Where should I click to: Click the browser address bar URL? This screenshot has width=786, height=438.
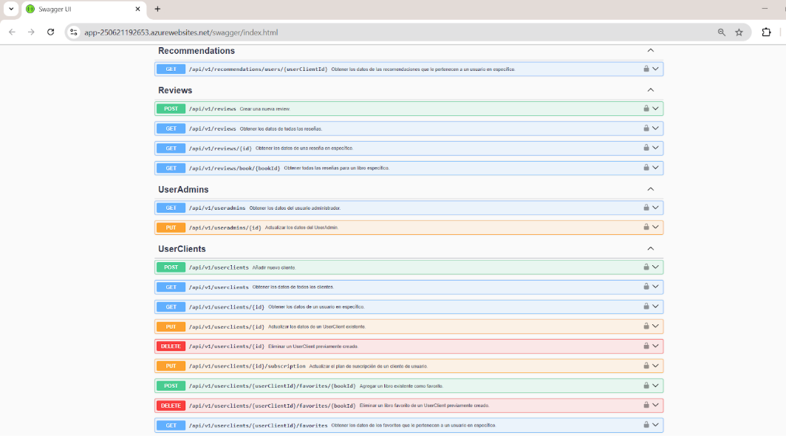[181, 32]
